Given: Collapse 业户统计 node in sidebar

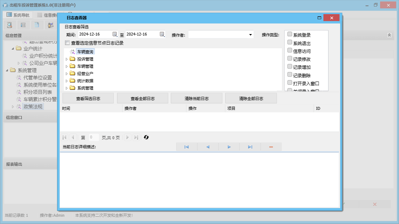Looking at the screenshot, I should 13,49.
